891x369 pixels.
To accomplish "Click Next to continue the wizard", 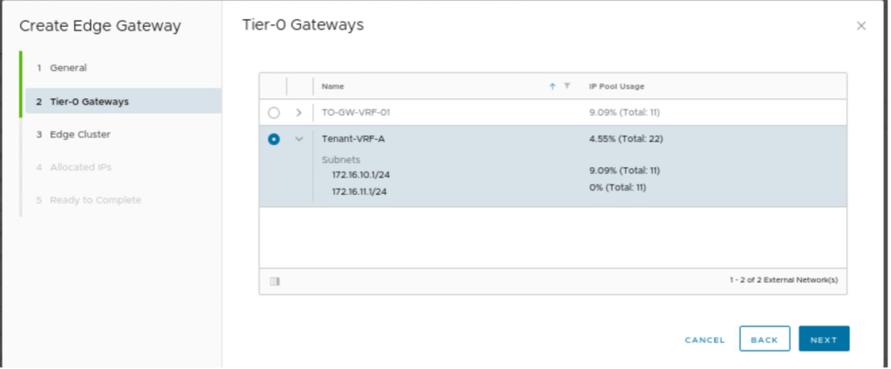I will (x=823, y=339).
